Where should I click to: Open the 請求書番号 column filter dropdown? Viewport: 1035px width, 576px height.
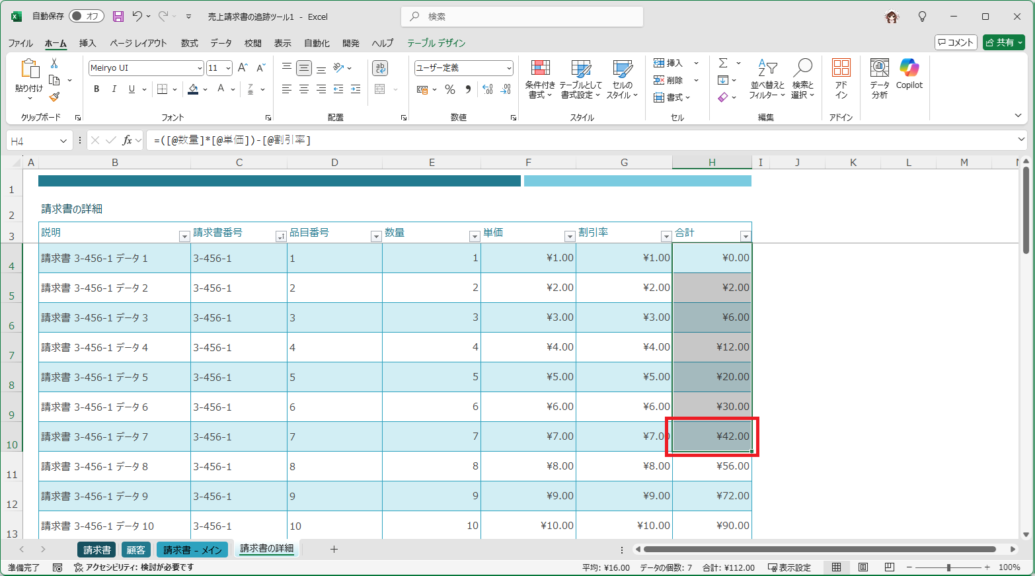(x=281, y=236)
